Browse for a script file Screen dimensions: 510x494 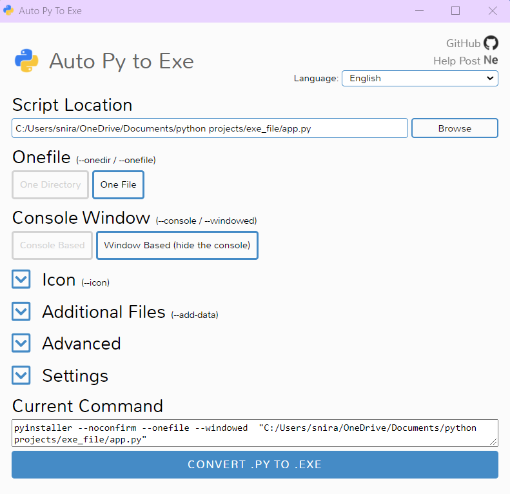455,128
